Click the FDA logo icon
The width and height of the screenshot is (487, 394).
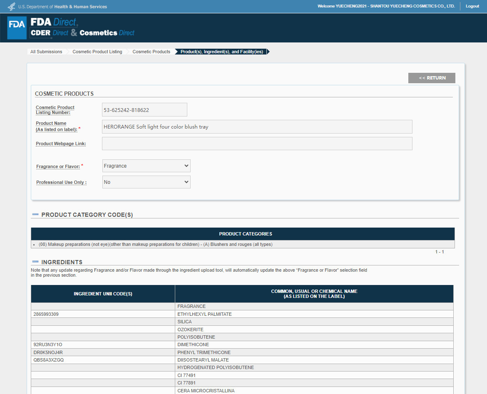pos(17,28)
